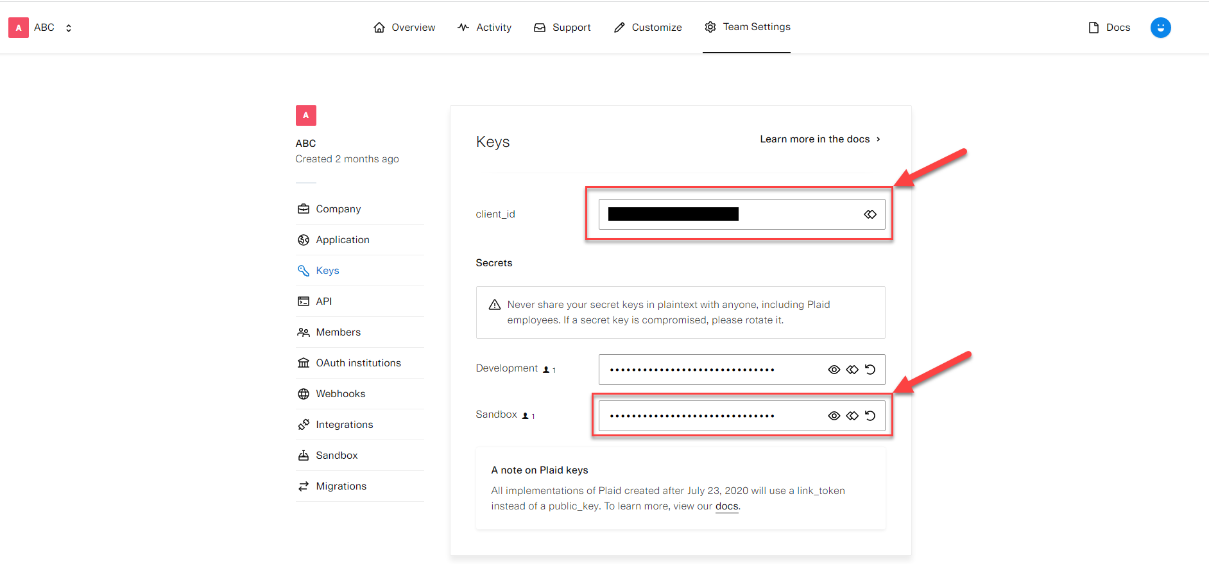Copy the Sandbox secret key

[x=852, y=416]
